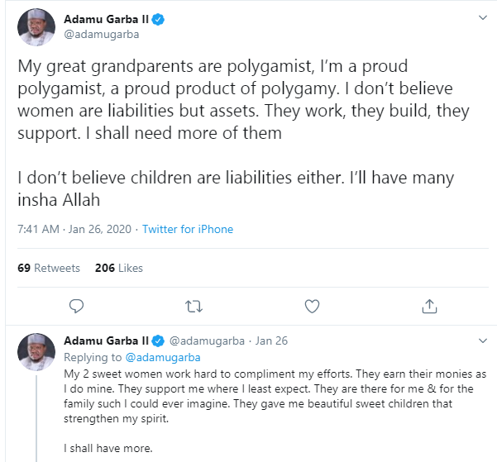Click verified badge in the reply tweet
Screen dimensions: 497x462
(158, 341)
